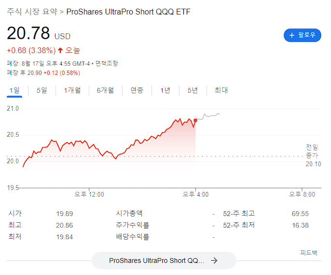Viewport: 331px width, 275px height.
Task: Click the 52-주 최고 value 69.55
Action: (x=300, y=214)
